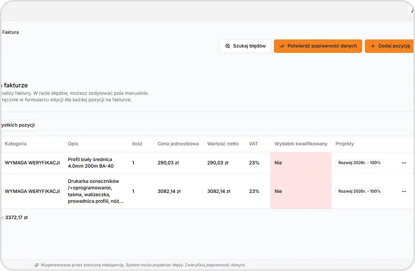Click the double-check icon on the Potwierdź button
The image size is (415, 271).
(x=282, y=46)
